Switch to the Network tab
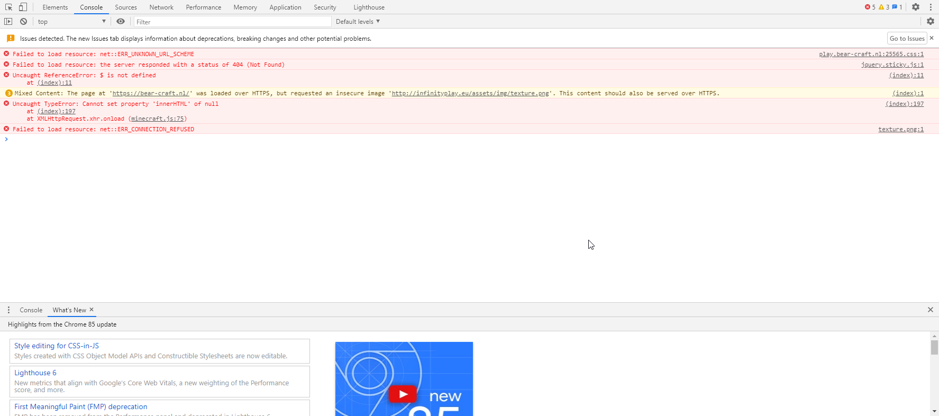 [161, 7]
